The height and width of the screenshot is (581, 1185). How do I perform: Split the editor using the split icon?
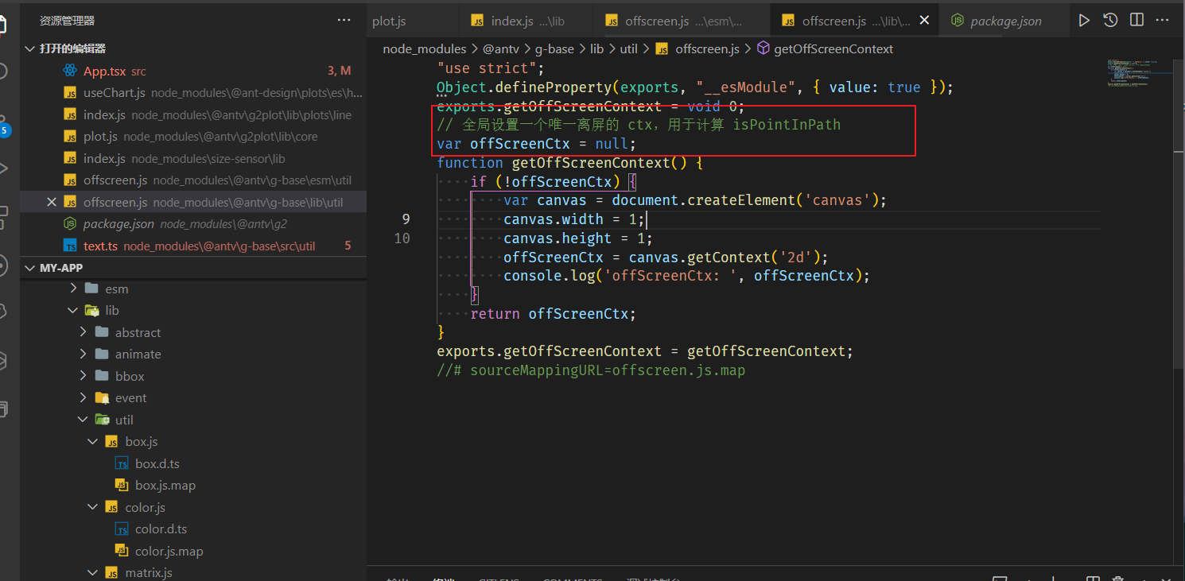click(x=1136, y=20)
